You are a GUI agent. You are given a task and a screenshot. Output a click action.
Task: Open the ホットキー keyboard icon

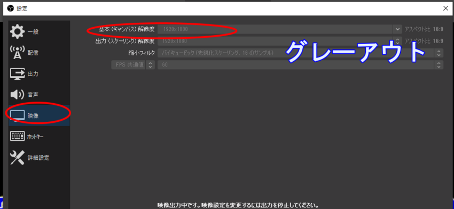tap(18, 136)
